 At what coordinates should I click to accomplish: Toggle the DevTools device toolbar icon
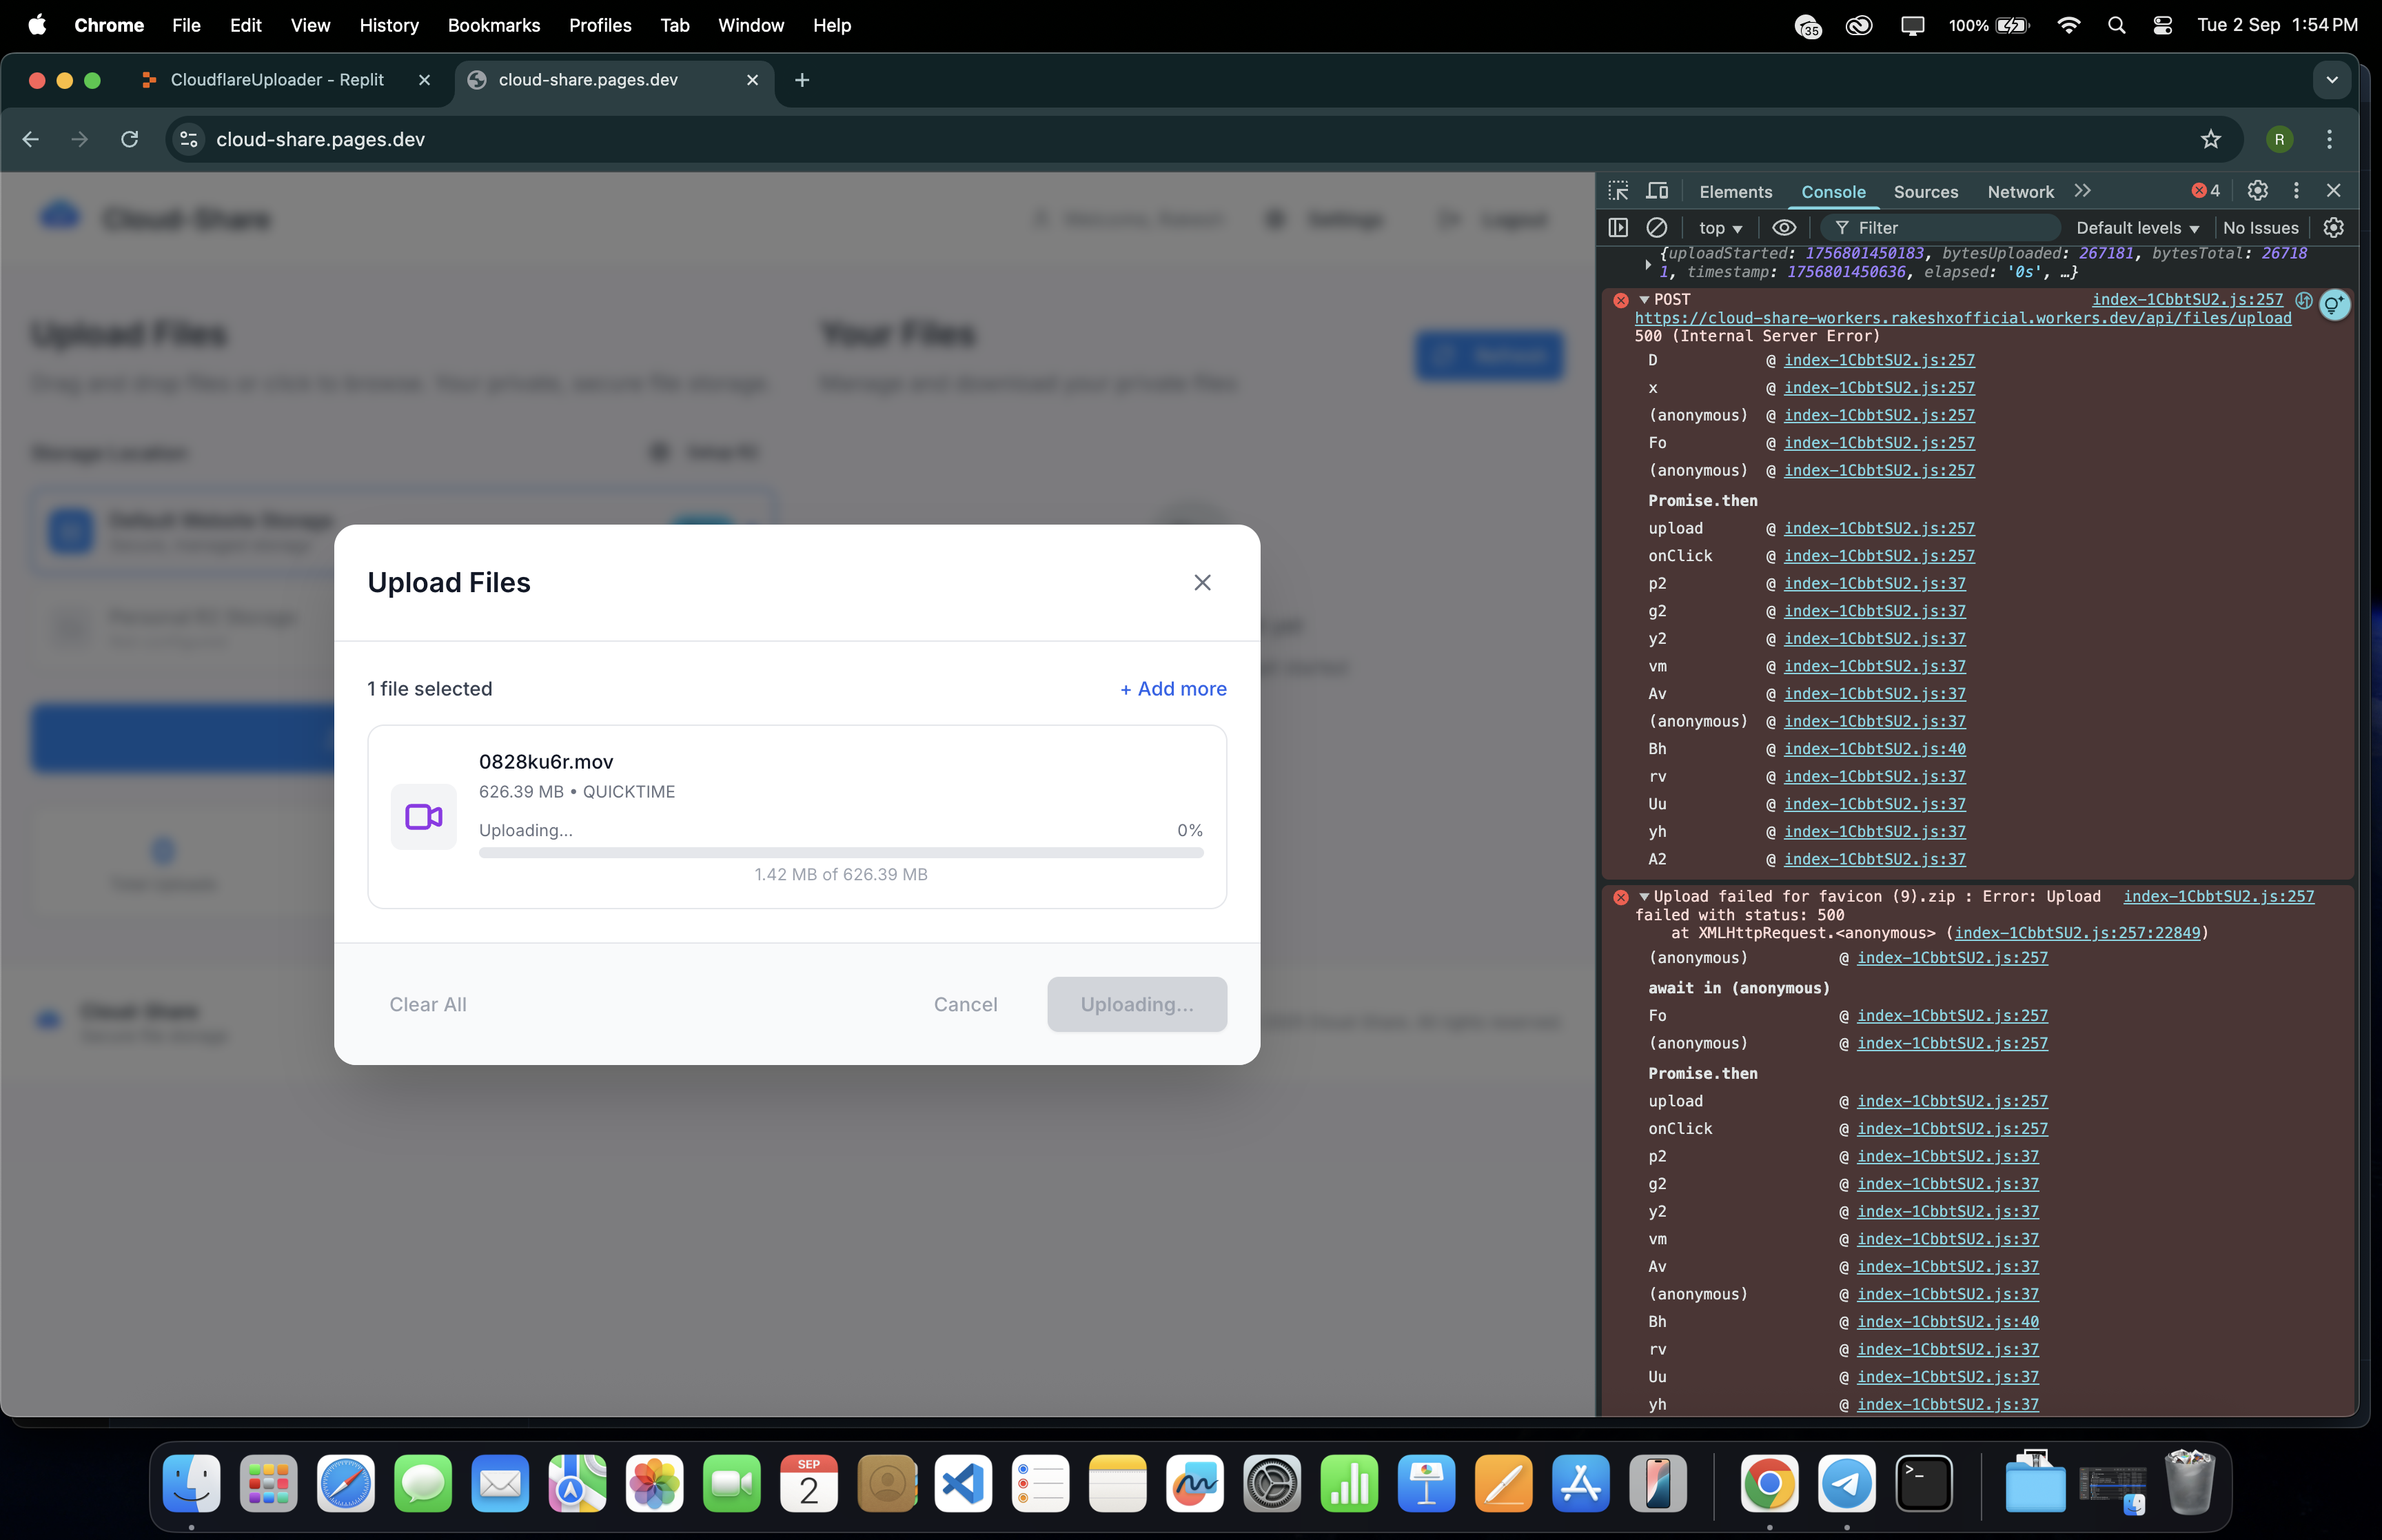[1658, 191]
